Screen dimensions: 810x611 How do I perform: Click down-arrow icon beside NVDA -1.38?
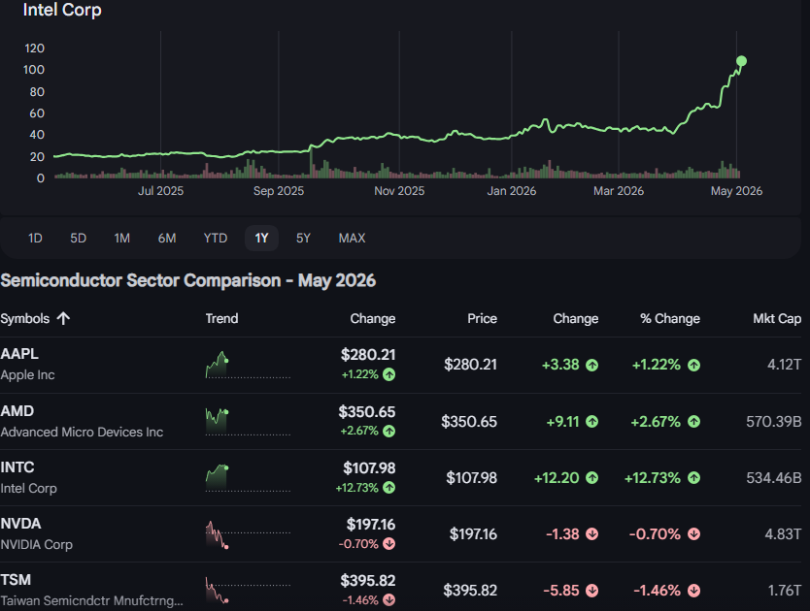592,534
